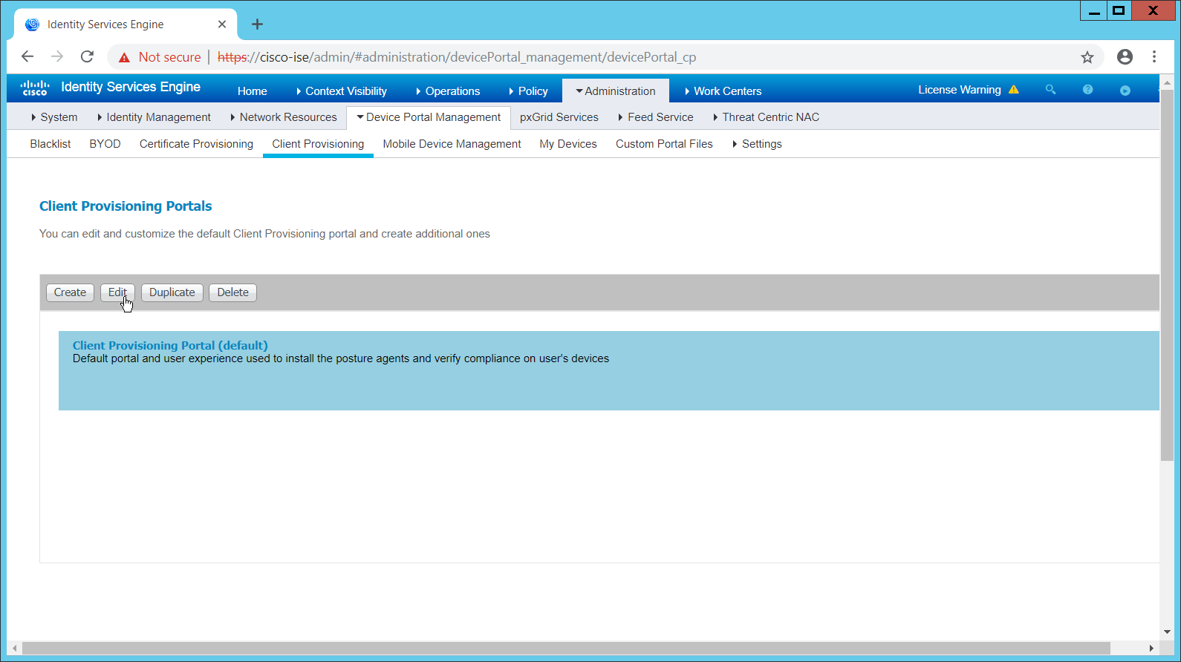Viewport: 1181px width, 662px height.
Task: Bookmark this page with the star icon
Action: tap(1087, 57)
